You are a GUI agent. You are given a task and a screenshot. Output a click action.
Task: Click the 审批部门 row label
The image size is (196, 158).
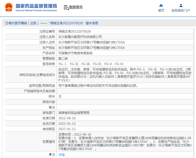click(49, 113)
